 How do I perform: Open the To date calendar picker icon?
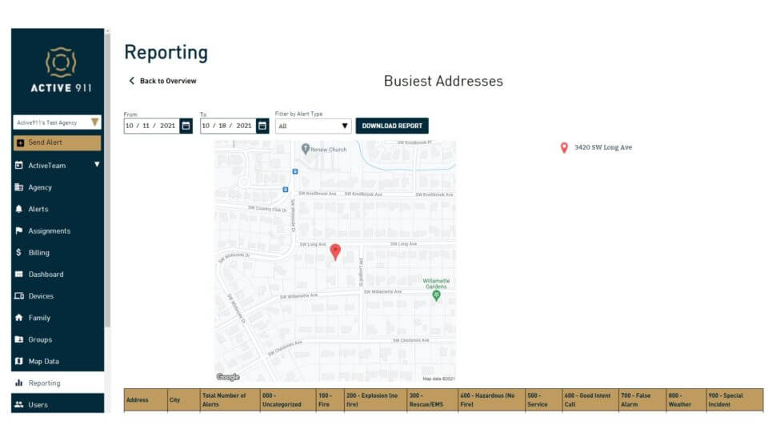click(x=262, y=126)
